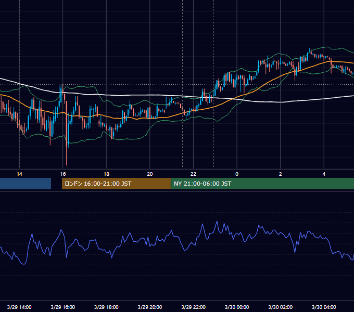Viewport: 354px width, 312px height.
Task: Click the 18 hour label on price chart axis
Action: (x=106, y=174)
